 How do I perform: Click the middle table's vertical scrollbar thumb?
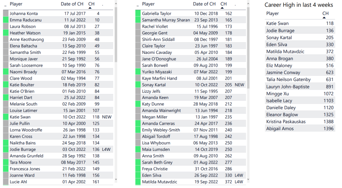[248, 43]
